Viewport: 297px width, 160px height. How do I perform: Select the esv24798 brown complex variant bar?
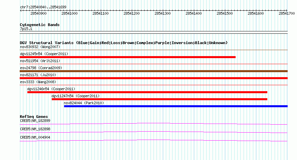coord(154,71)
